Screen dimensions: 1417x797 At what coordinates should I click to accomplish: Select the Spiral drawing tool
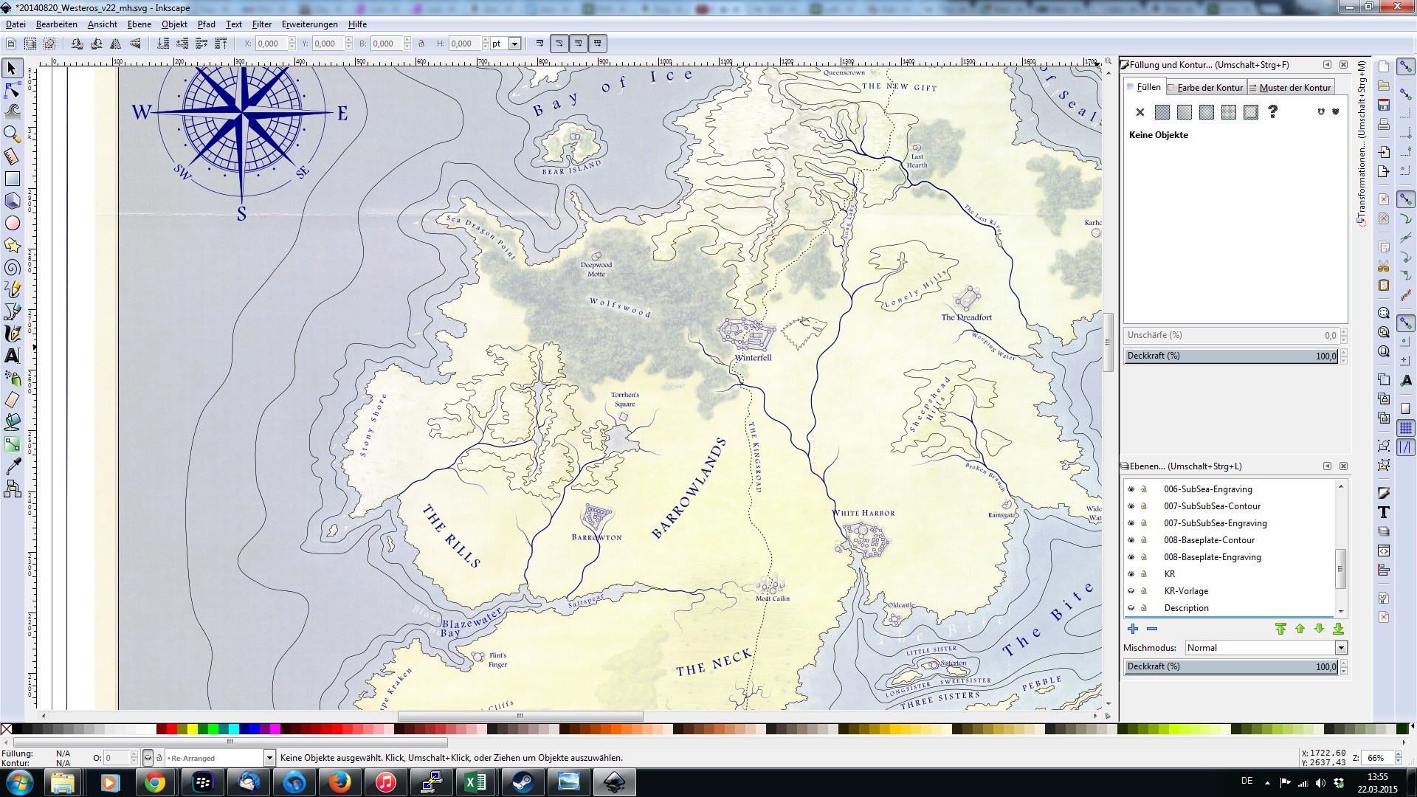coord(12,267)
